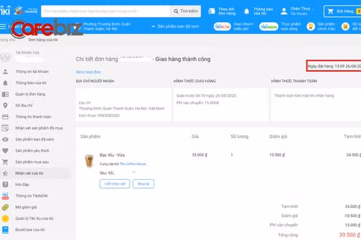This screenshot has height=240, width=361.
Task: Open Thông tin thanh toán card icon
Action: click(x=5, y=117)
